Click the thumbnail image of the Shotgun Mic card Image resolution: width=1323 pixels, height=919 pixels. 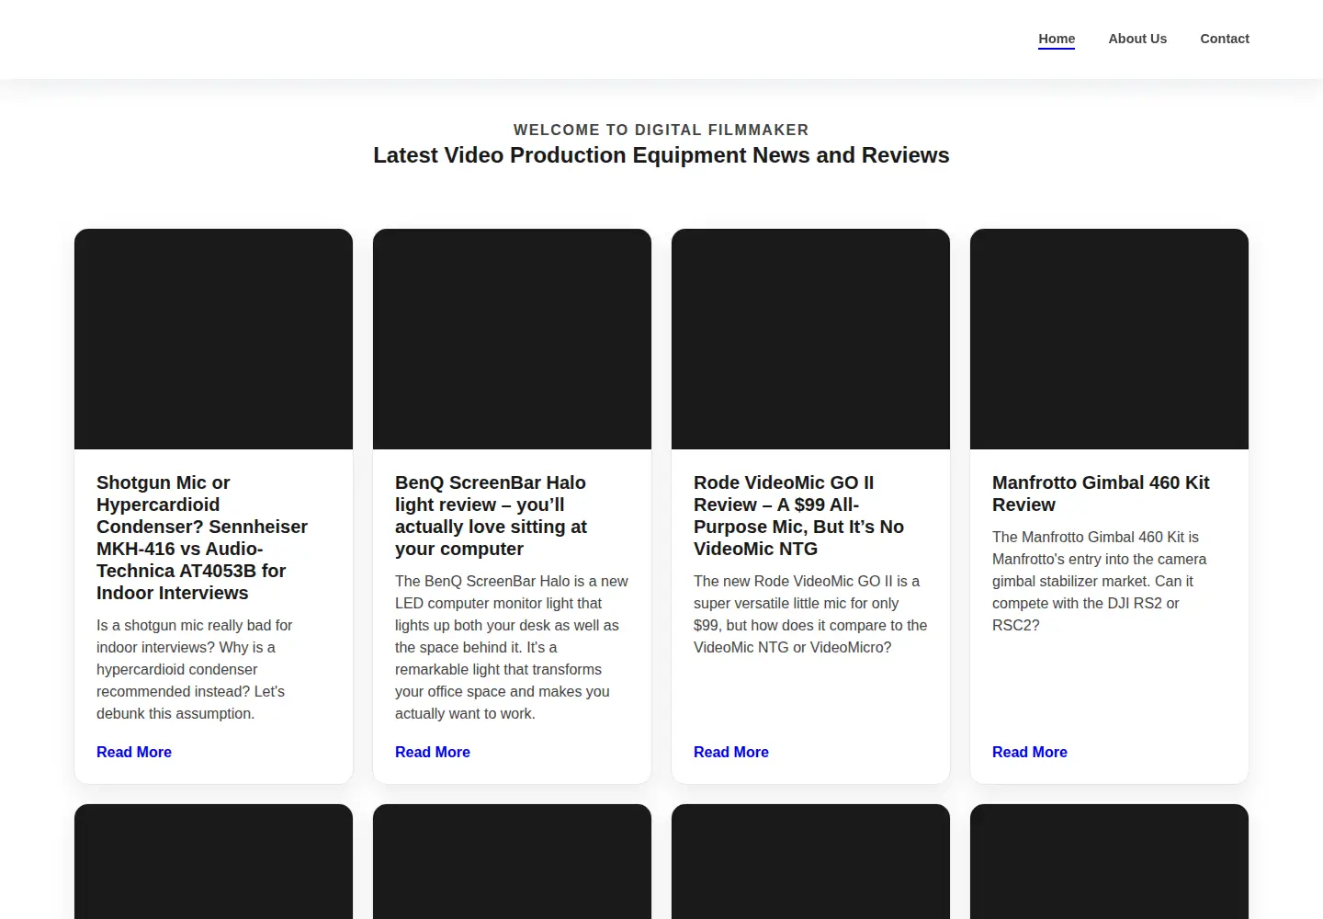213,339
